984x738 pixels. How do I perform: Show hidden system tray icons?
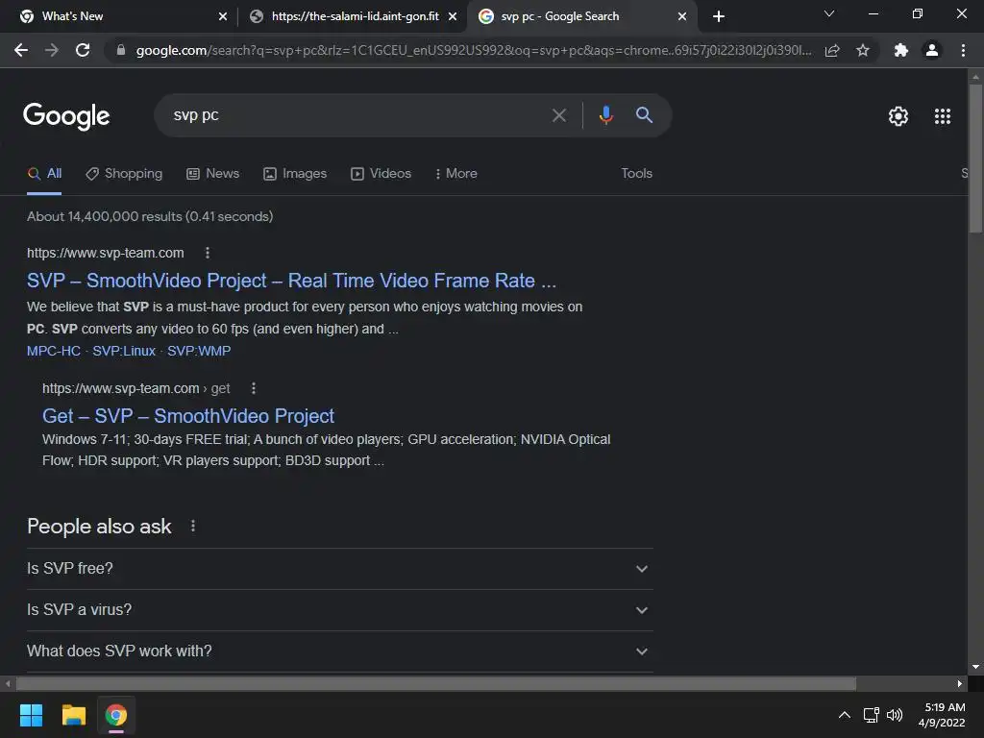[x=845, y=715]
